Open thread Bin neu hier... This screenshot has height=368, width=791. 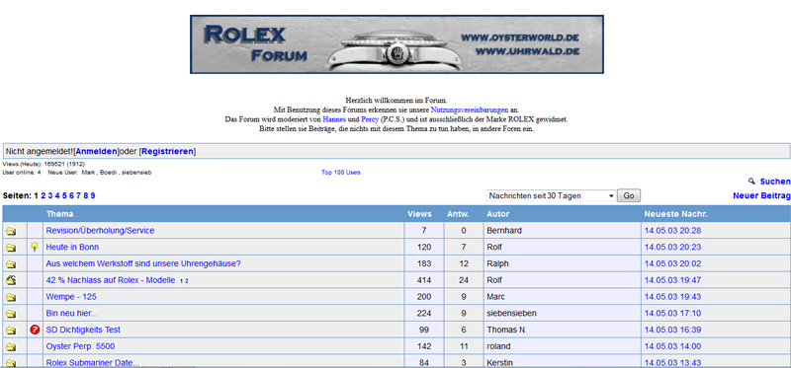(71, 313)
